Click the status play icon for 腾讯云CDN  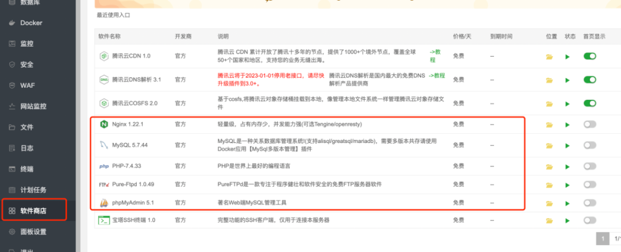click(x=568, y=57)
